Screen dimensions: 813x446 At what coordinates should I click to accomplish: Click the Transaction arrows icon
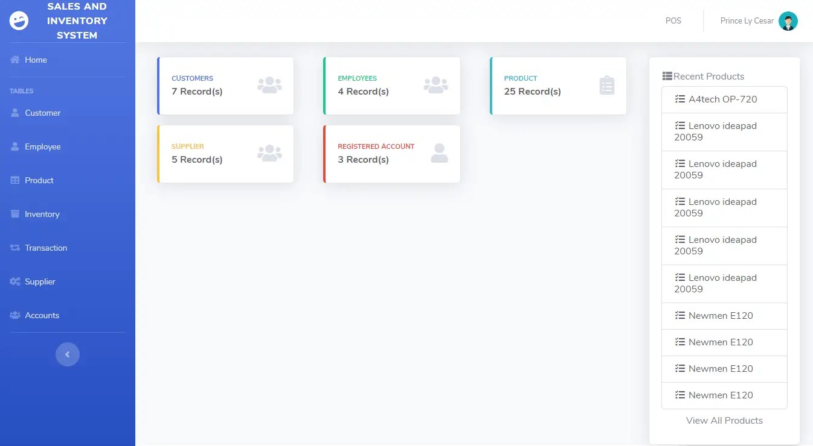pyautogui.click(x=15, y=248)
